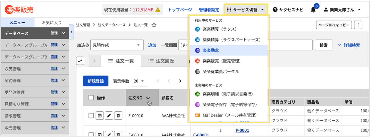
Task: Go to トップページ
Action: tap(180, 10)
